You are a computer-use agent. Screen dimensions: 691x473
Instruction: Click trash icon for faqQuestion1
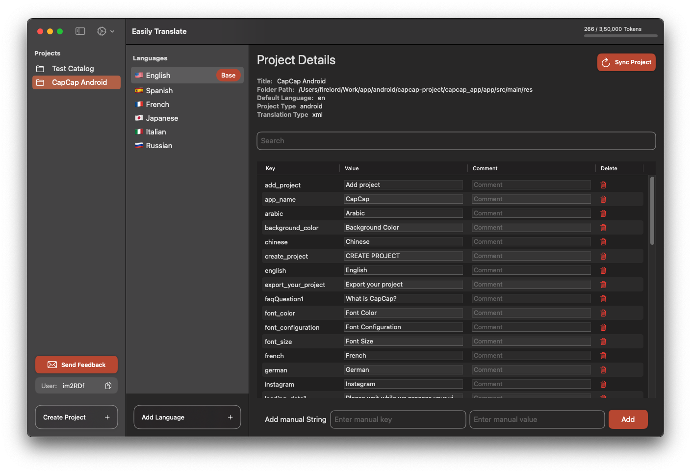603,299
